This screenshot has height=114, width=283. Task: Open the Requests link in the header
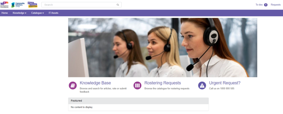(276, 5)
